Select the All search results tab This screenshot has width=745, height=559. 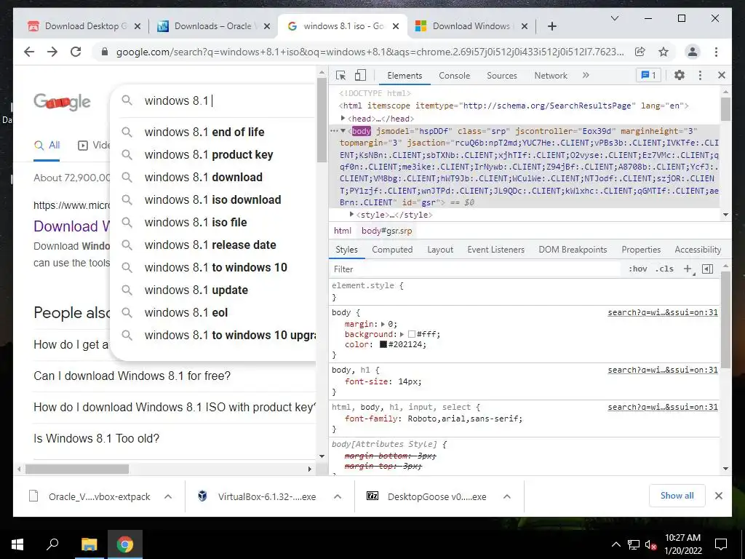pyautogui.click(x=47, y=146)
